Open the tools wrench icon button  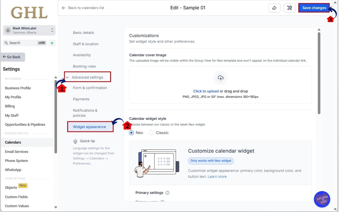(x=290, y=8)
